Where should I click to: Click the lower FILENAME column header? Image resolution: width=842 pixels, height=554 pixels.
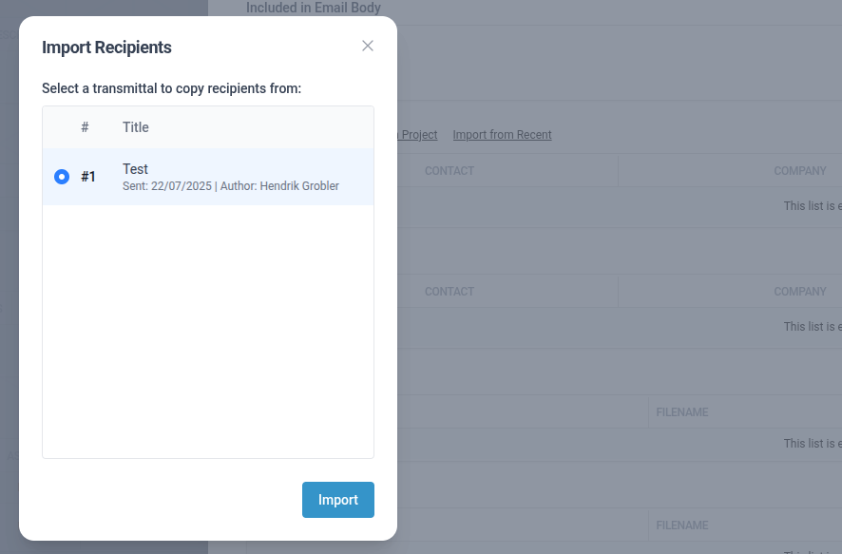(x=682, y=525)
